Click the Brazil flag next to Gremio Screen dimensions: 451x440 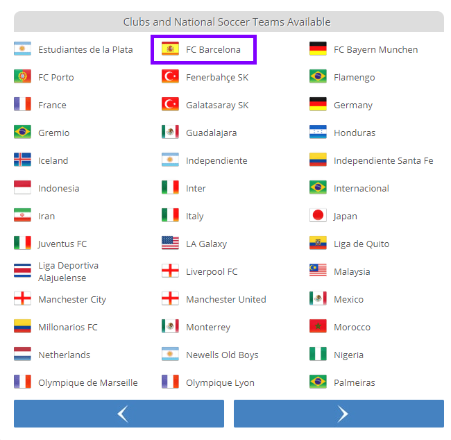click(22, 132)
